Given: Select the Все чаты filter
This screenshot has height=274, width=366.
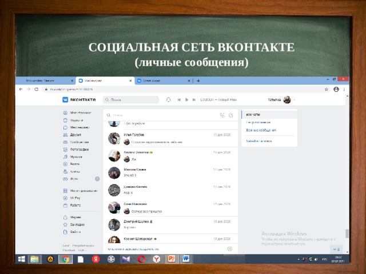Looking at the screenshot, I should click(269, 115).
